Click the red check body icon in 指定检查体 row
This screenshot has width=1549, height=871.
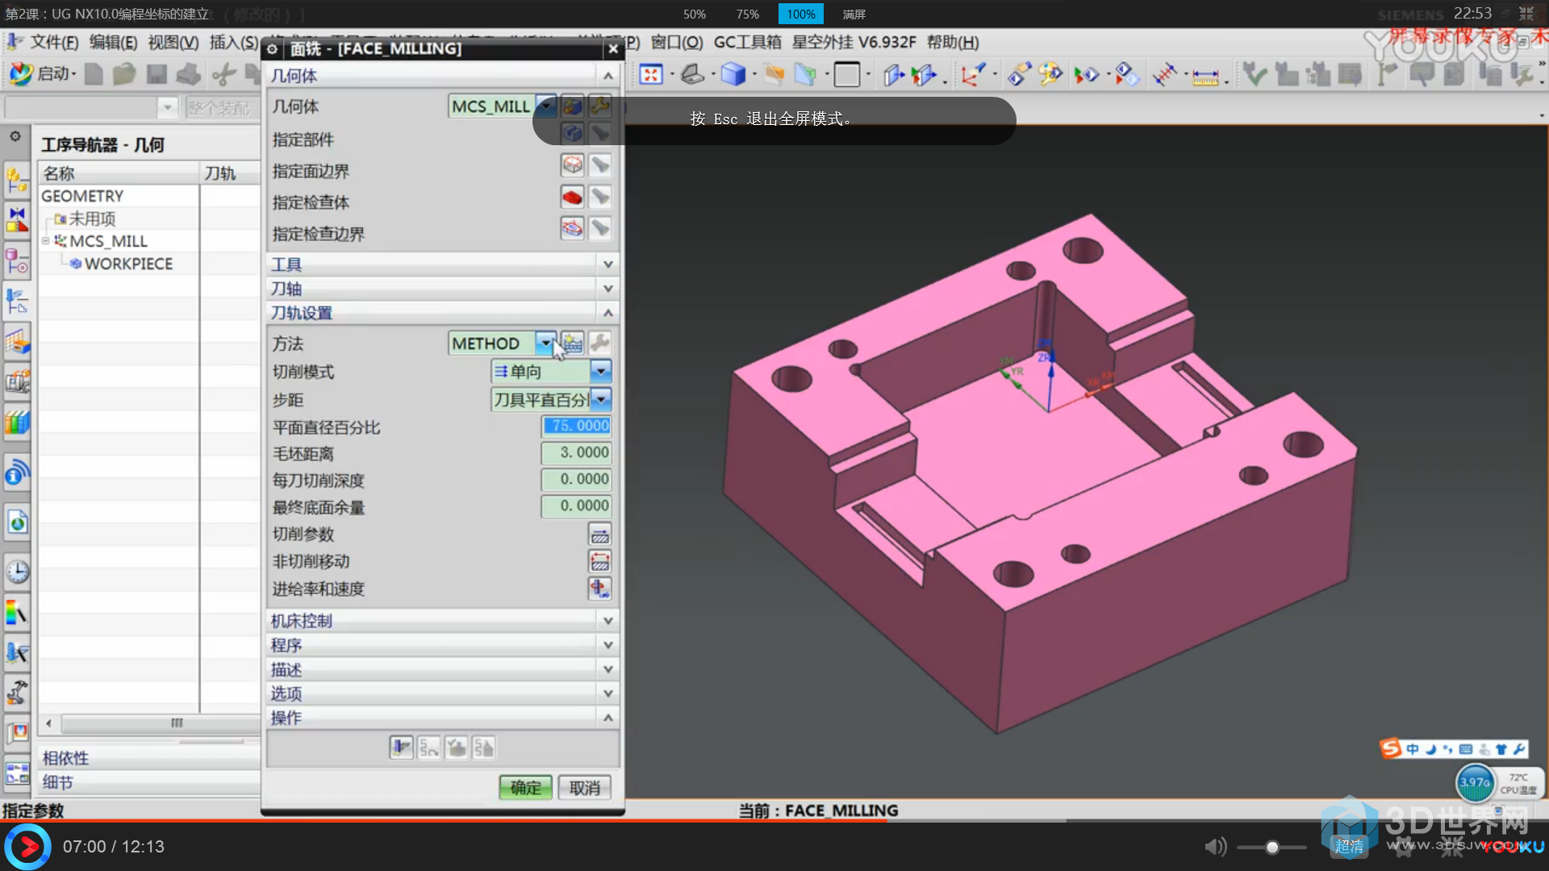(x=572, y=197)
